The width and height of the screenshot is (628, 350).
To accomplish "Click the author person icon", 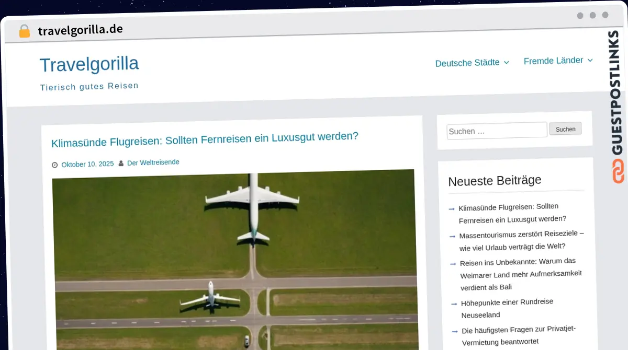I will (x=121, y=164).
